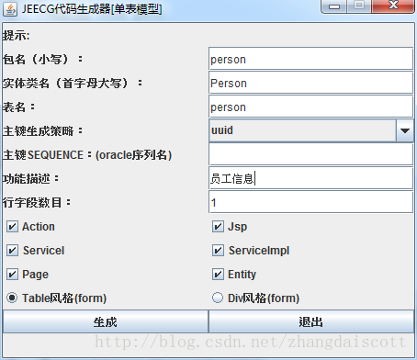Click the JEECG代码生成器 window title text
Viewport: 417px width, 360px height.
point(92,9)
